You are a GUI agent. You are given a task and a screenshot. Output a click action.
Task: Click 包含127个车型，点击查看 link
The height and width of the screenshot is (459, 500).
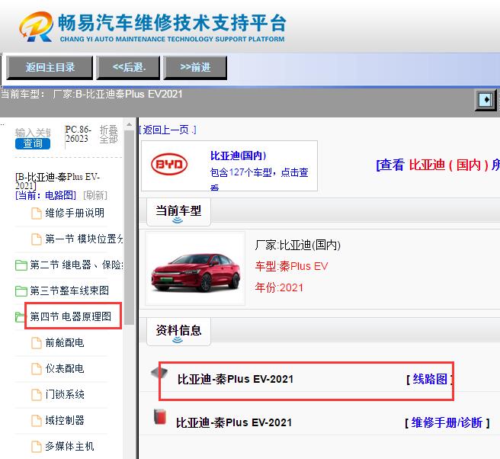[x=259, y=178]
